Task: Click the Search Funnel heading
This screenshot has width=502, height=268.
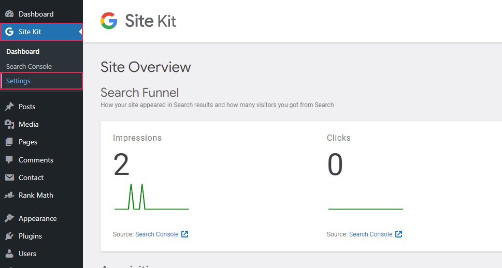Action: point(139,93)
